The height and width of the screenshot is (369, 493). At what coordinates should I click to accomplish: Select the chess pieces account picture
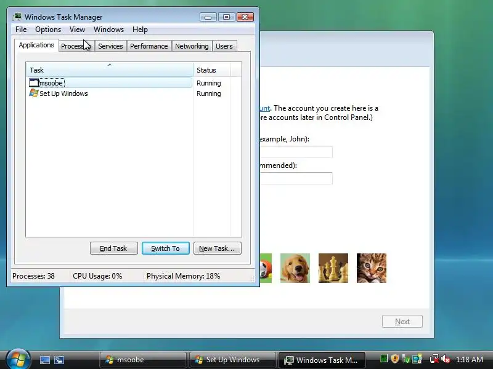333,268
